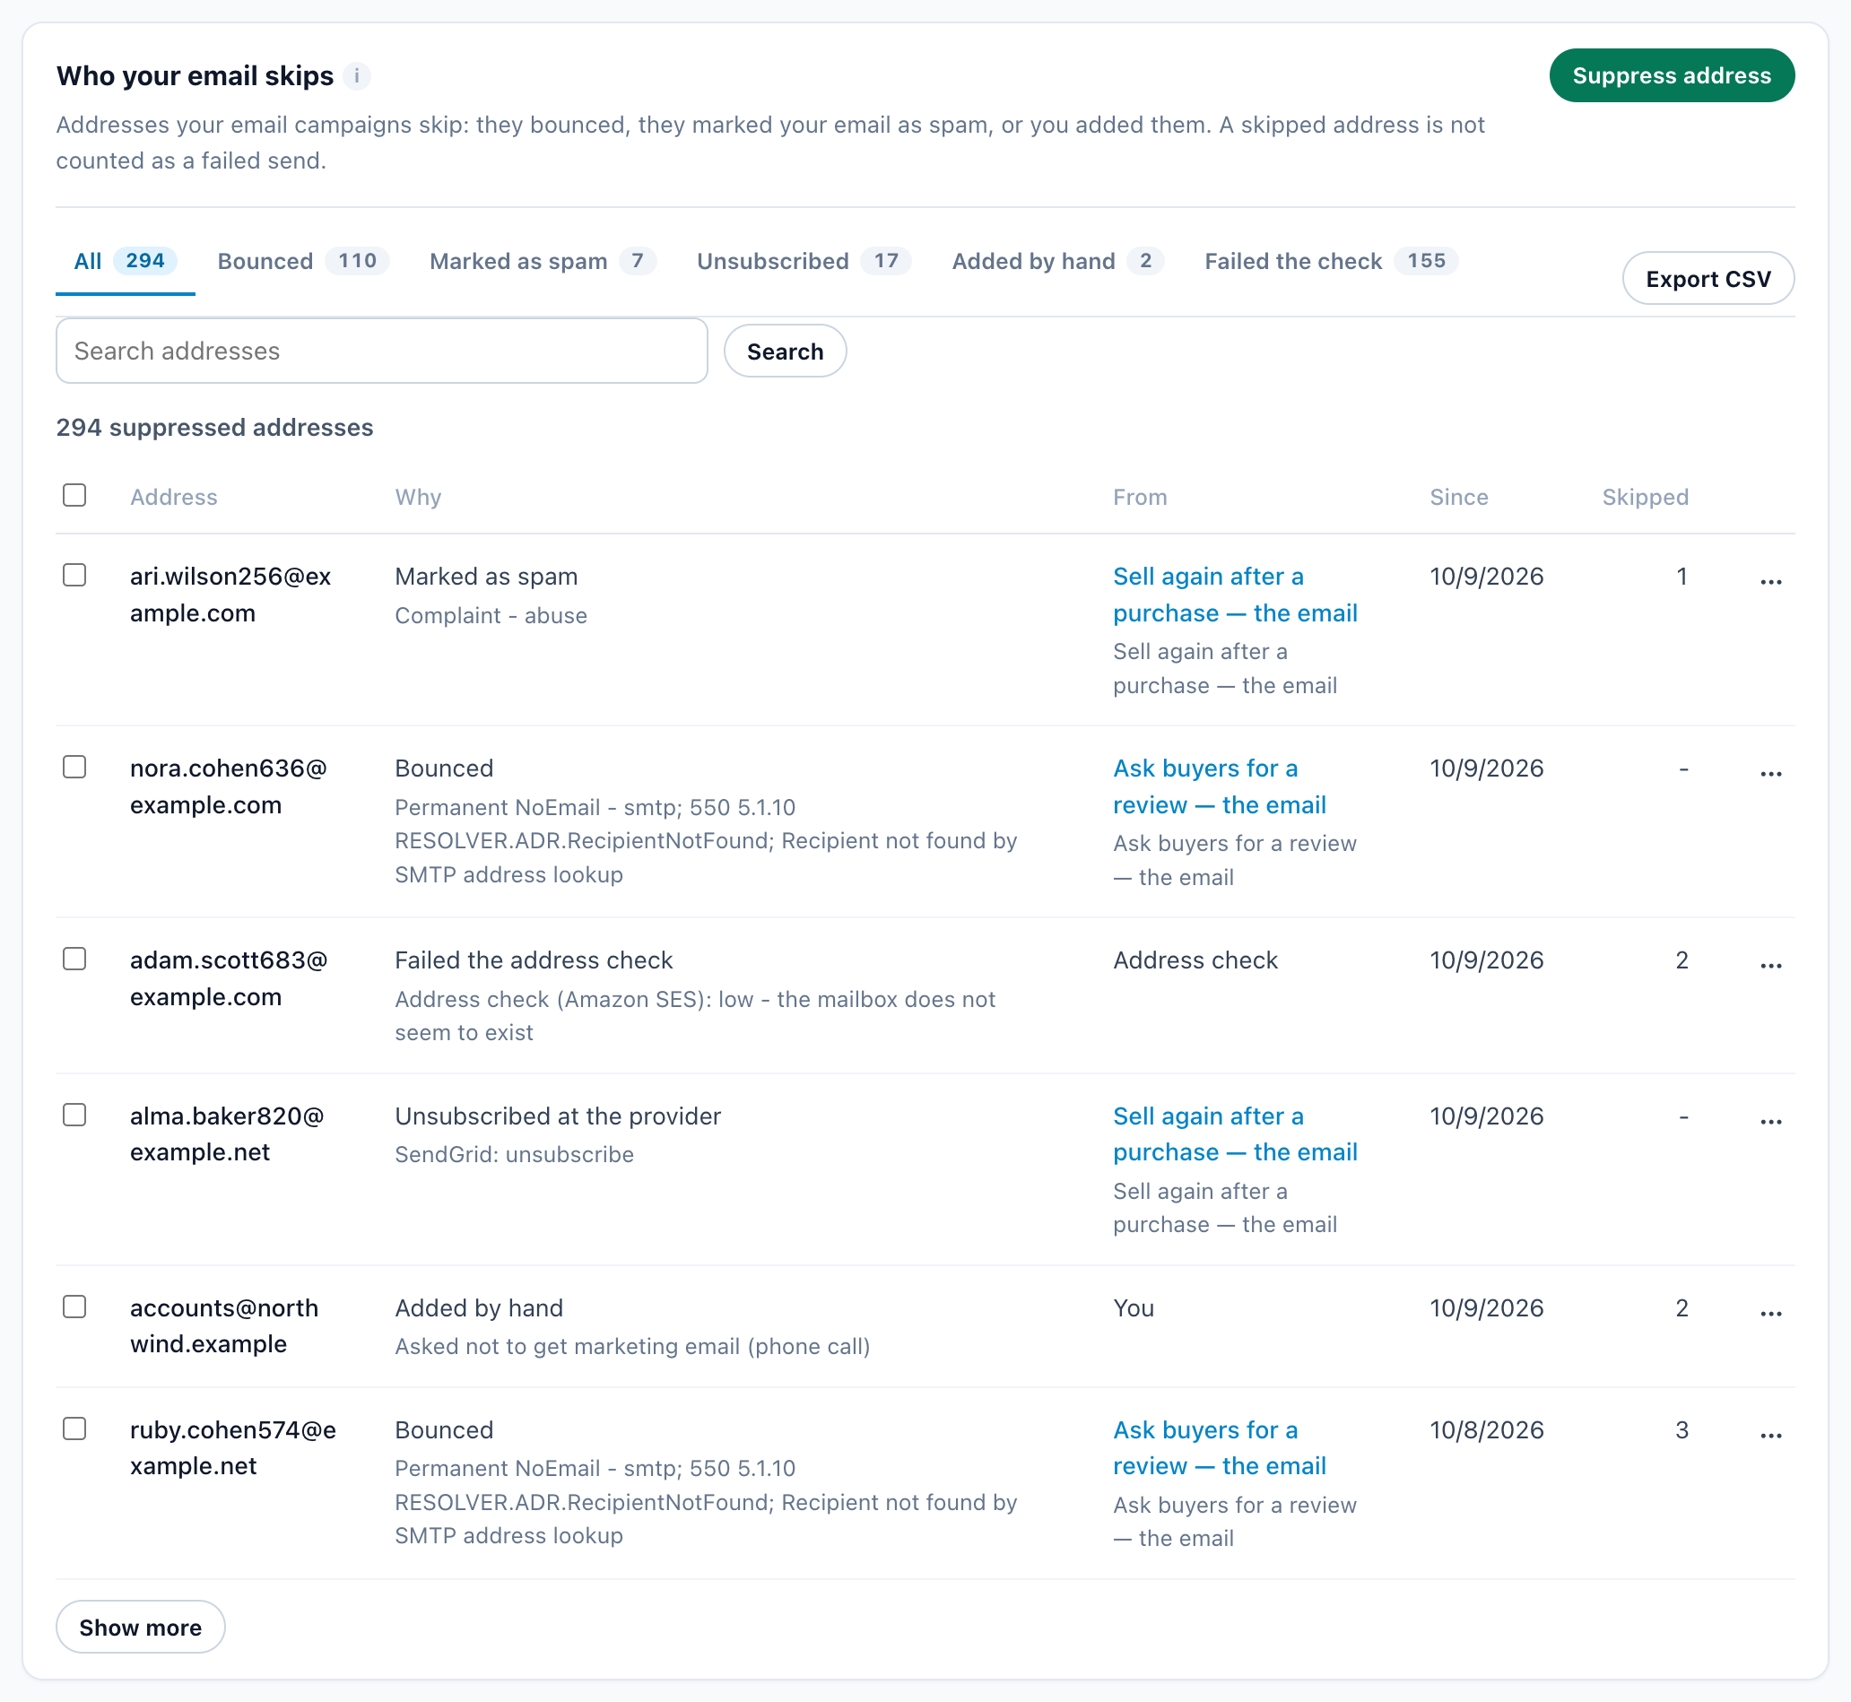The image size is (1851, 1702).
Task: Switch to the Bounced tab
Action: click(x=303, y=262)
